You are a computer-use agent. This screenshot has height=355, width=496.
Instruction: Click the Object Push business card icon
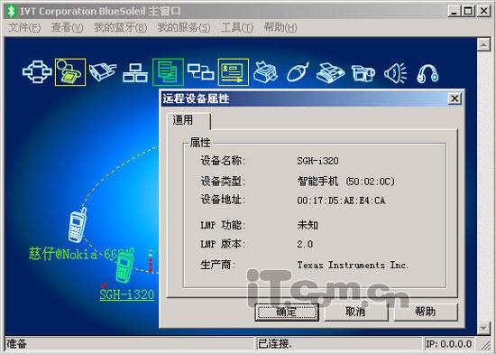(x=234, y=72)
